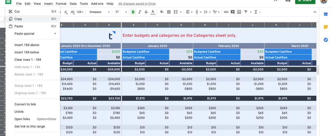The width and height of the screenshot is (332, 136).
Task: Click the red 'Enter budgets and categories' text
Action: [x=180, y=35]
